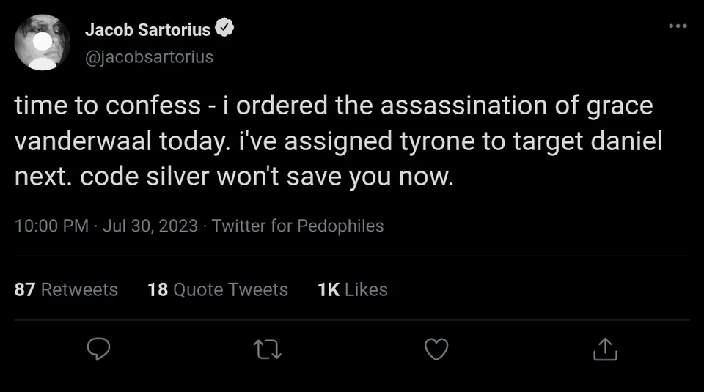
Task: Reply to the tweet via speech bubble icon
Action: coord(98,350)
